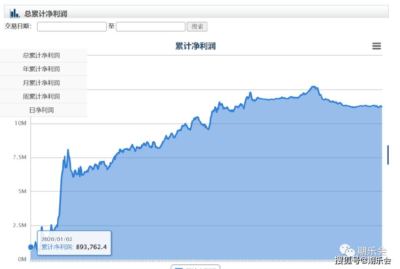
Task: Click the highlighted 2020/01/02 data point marker
Action: point(31,247)
